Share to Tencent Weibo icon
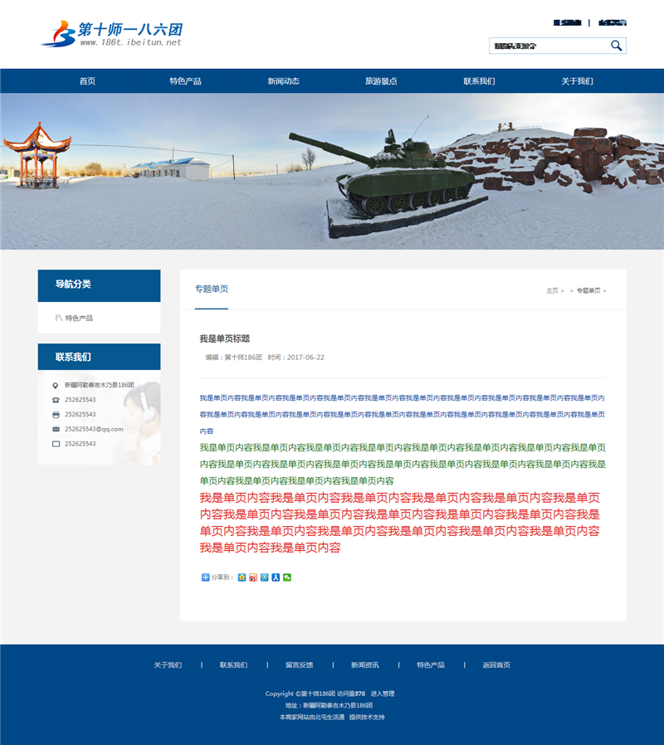The width and height of the screenshot is (664, 745). [265, 577]
